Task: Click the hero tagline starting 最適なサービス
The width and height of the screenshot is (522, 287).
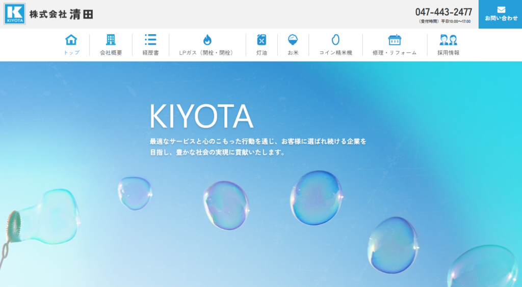Action: point(258,141)
